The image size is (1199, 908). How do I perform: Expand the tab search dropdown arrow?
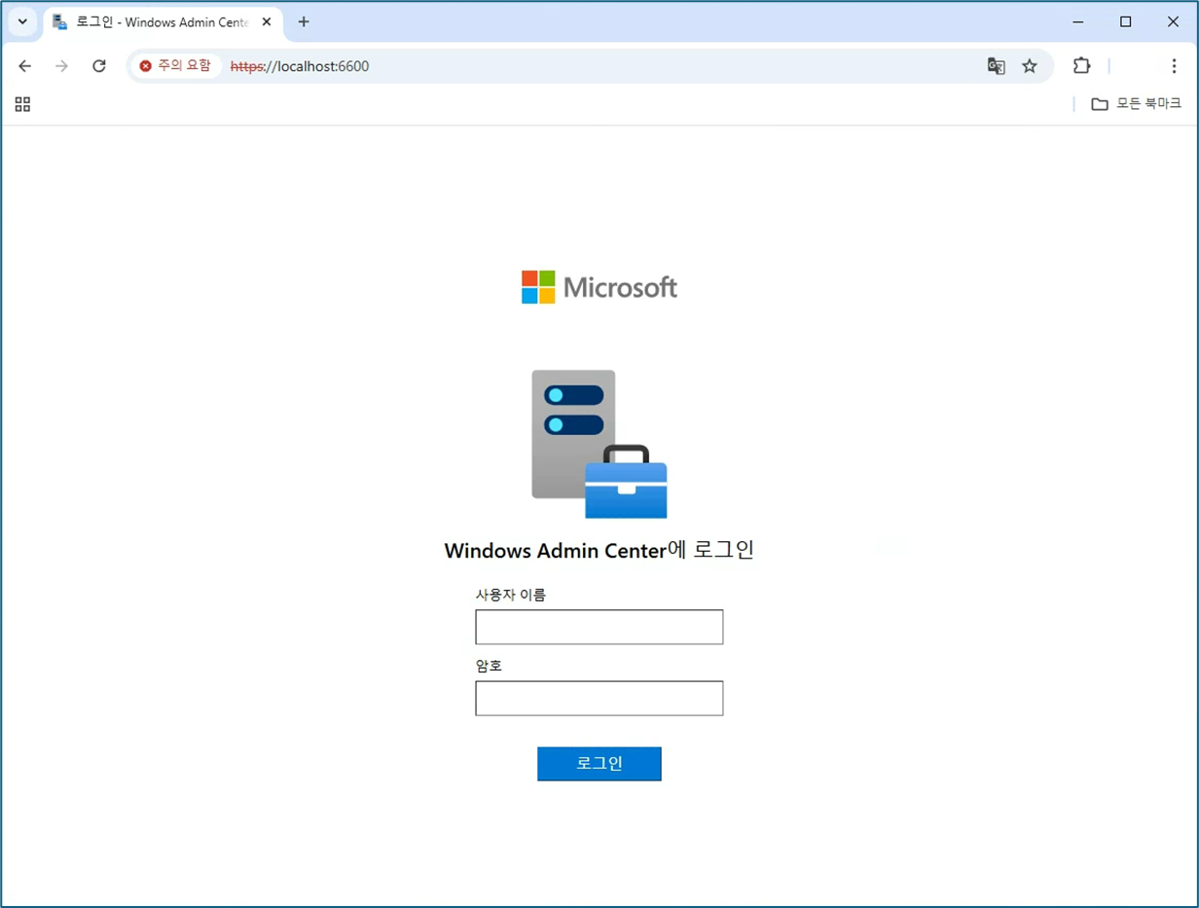[x=22, y=21]
